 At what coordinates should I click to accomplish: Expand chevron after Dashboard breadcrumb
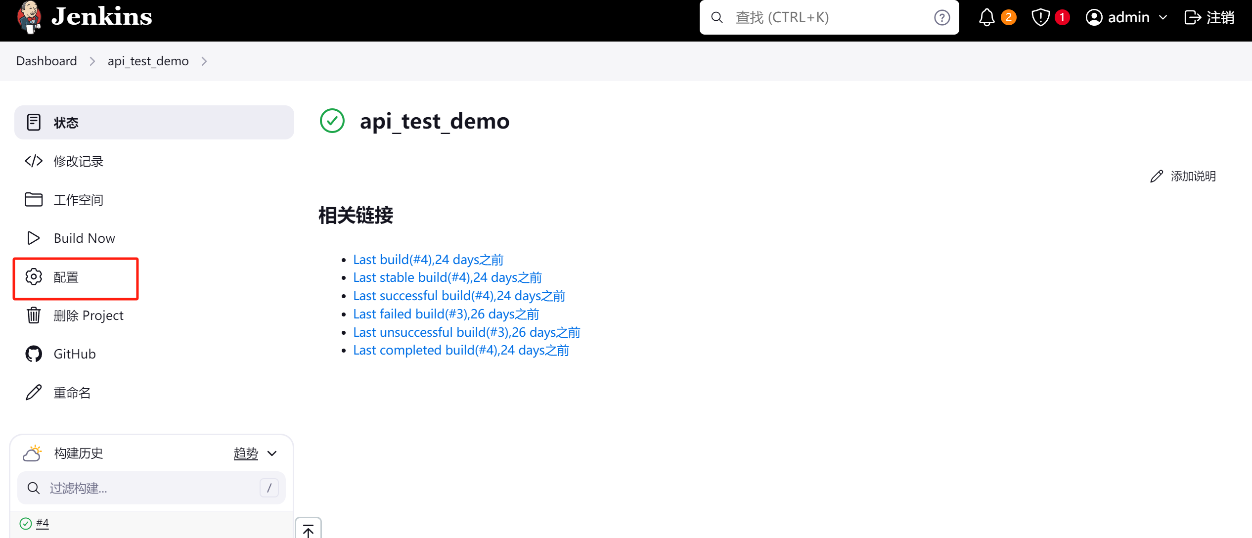tap(92, 61)
